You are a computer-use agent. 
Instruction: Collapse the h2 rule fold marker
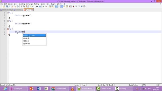(8, 21)
